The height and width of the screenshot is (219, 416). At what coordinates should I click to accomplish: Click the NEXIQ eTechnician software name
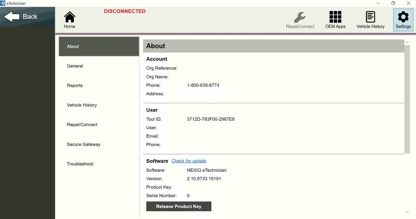click(207, 170)
